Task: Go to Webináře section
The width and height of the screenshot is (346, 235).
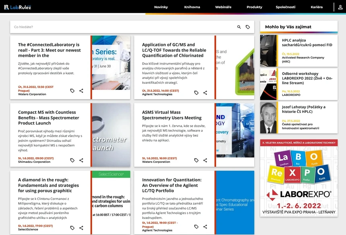Action: tap(223, 7)
